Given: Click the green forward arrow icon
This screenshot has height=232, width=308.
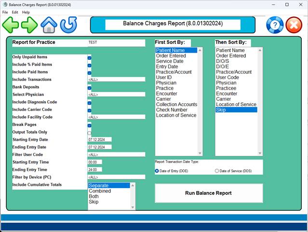Looking at the screenshot, I should click(29, 24).
